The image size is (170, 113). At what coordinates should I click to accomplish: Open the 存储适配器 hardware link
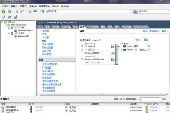[48, 44]
